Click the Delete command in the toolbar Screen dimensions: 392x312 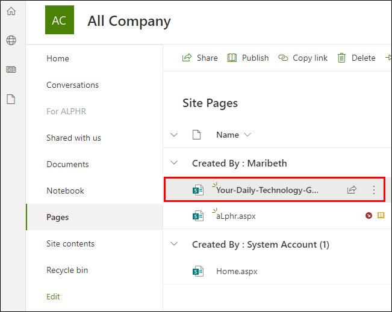point(356,58)
